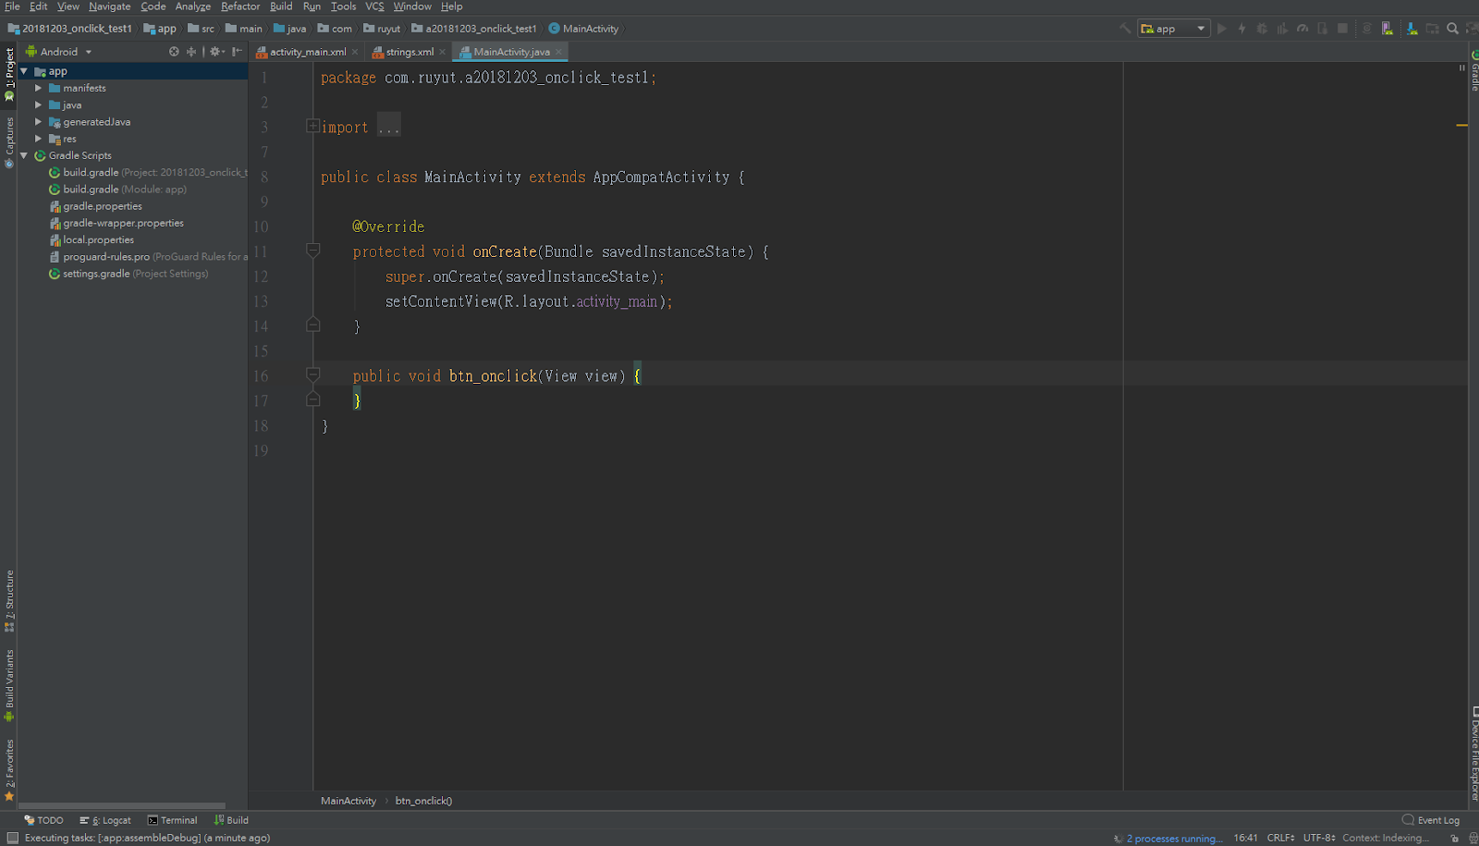The width and height of the screenshot is (1479, 846).
Task: Click the Project panel horizontal scrollbar
Action: [x=122, y=805]
